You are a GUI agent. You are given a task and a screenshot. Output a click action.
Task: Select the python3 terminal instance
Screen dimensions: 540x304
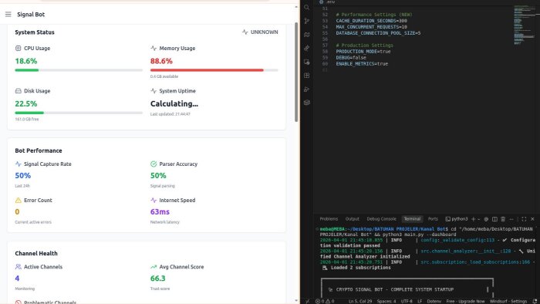457,219
